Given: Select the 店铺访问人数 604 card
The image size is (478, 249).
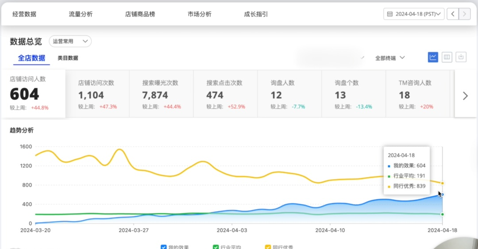Looking at the screenshot, I should [x=33, y=94].
